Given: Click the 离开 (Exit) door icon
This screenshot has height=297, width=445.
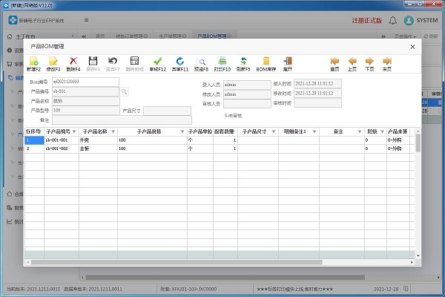Looking at the screenshot, I should coord(289,63).
